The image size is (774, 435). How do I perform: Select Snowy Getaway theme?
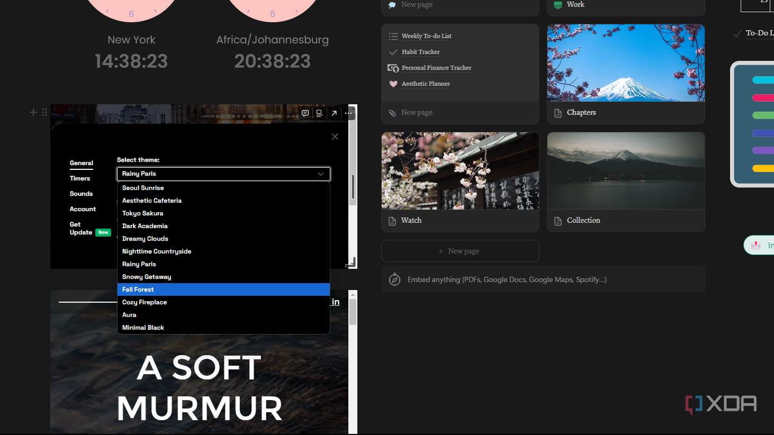[x=223, y=277]
